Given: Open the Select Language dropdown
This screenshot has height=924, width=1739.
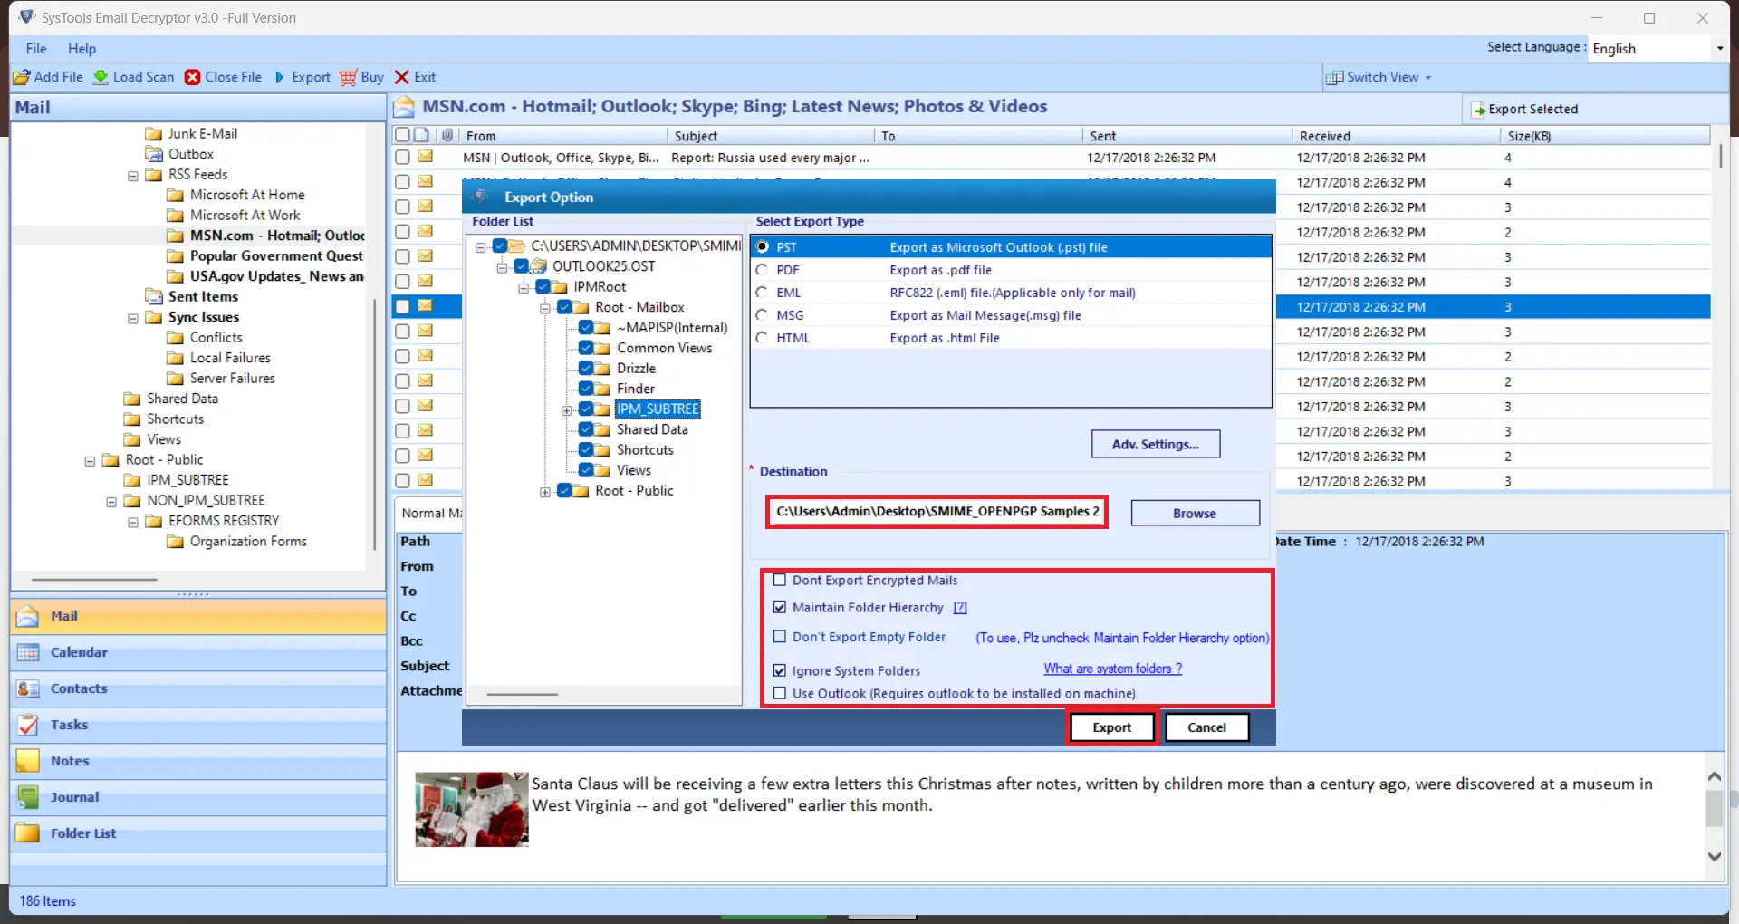Looking at the screenshot, I should pos(1720,48).
